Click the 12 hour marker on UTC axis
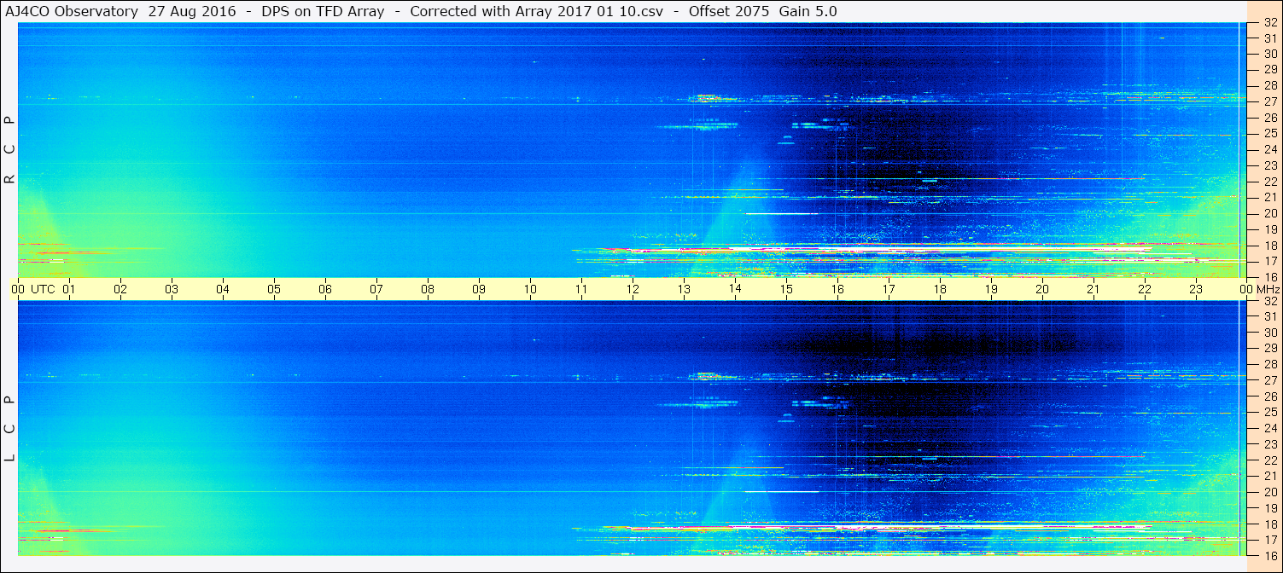Image resolution: width=1283 pixels, height=573 pixels. pos(633,289)
